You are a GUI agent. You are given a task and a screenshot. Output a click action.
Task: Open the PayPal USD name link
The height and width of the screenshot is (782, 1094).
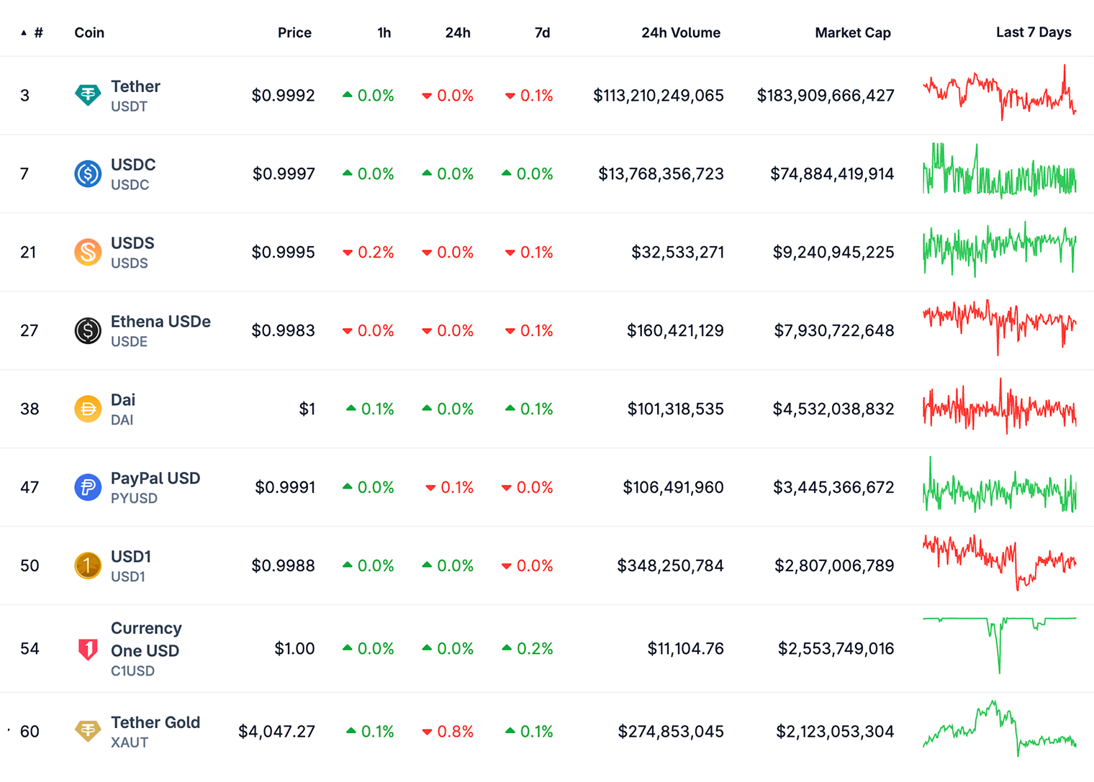coord(155,478)
